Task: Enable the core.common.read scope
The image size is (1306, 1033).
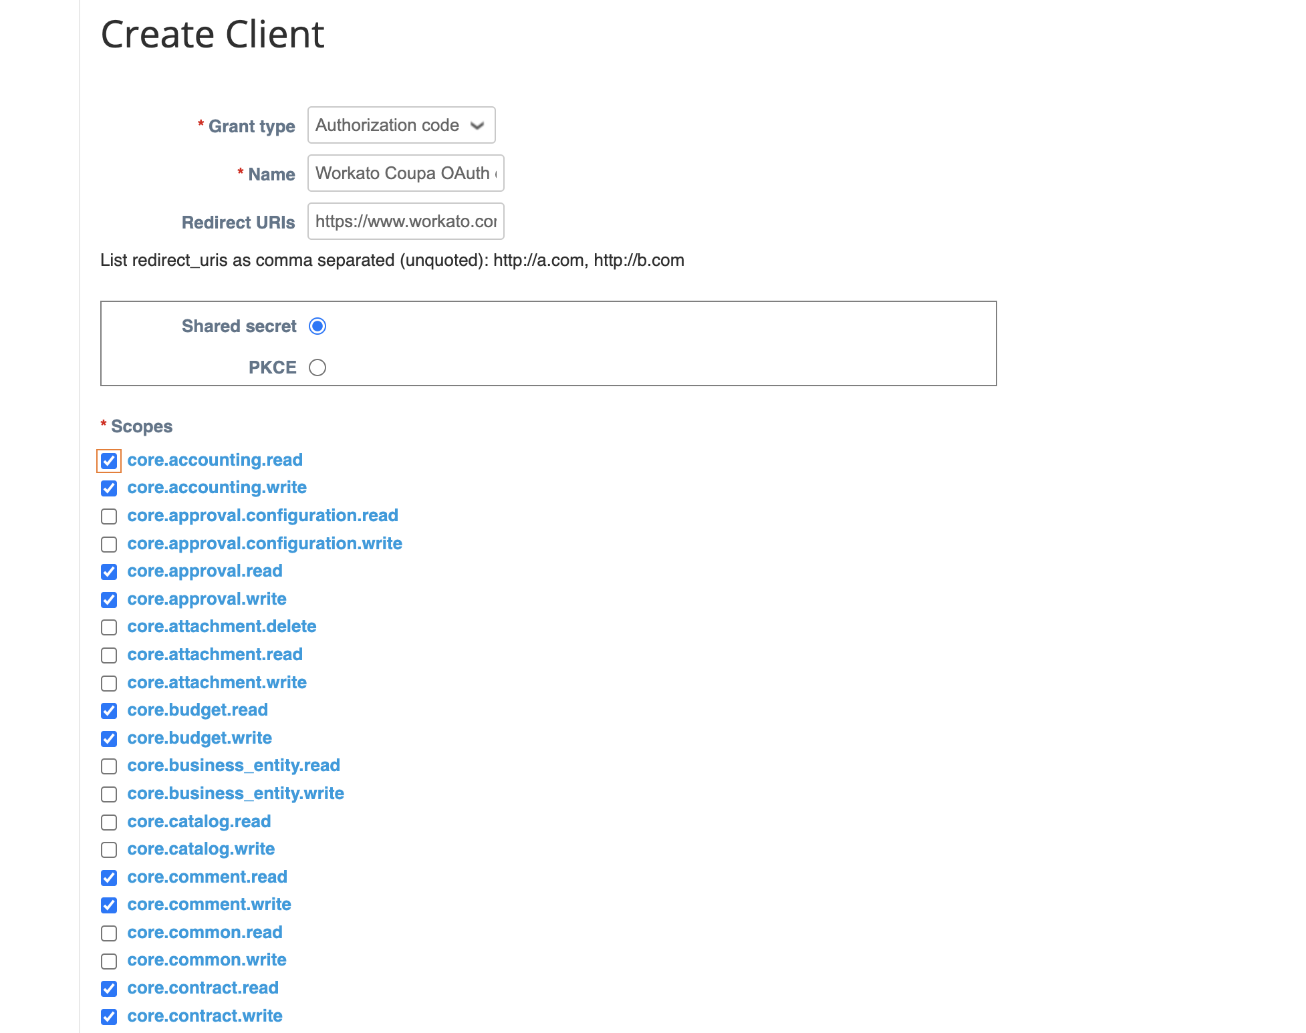Action: (x=109, y=933)
